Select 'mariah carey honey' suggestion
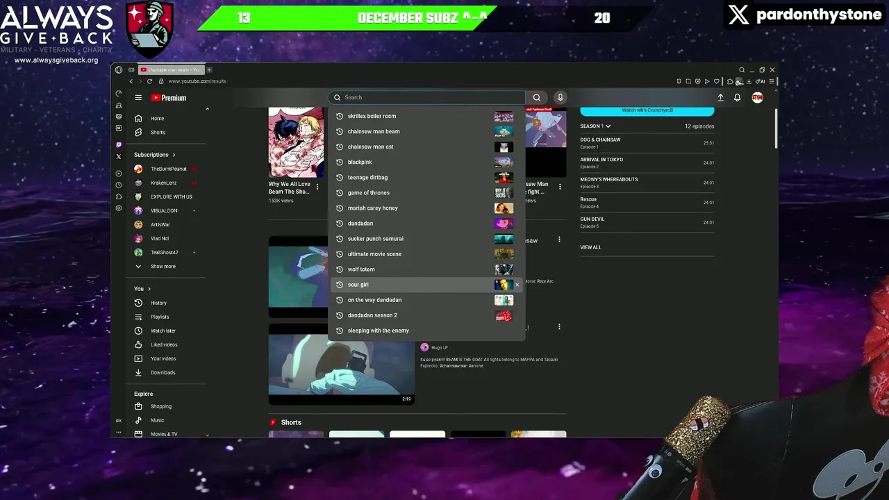 coord(426,208)
